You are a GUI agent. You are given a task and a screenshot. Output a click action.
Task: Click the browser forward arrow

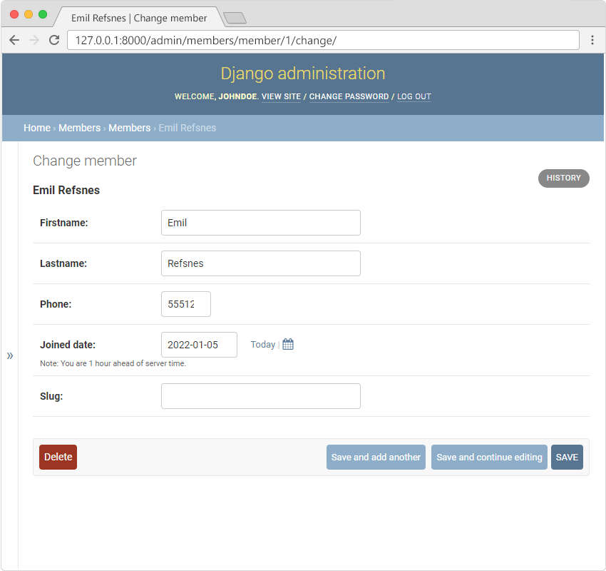(x=34, y=40)
